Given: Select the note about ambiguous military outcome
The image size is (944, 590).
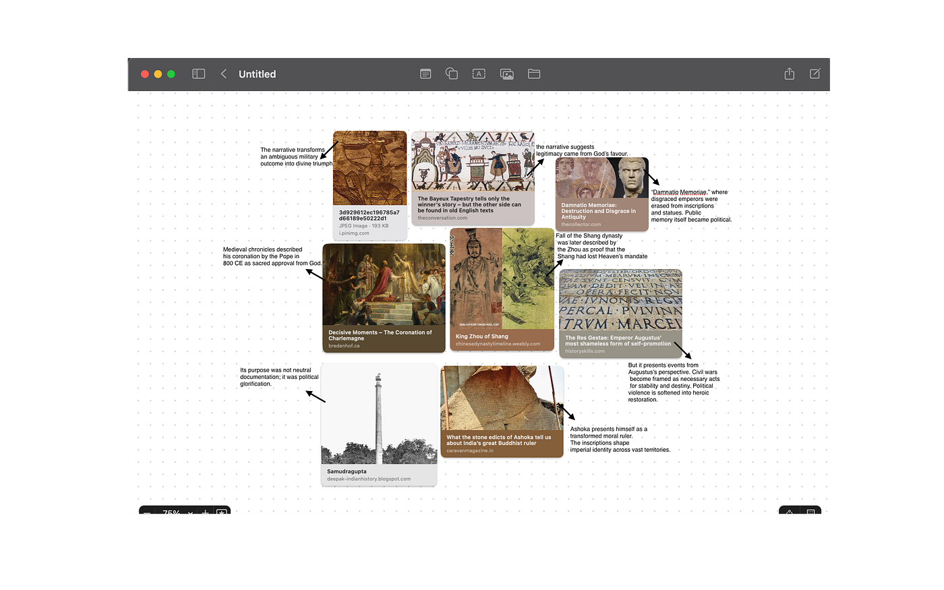Looking at the screenshot, I should 297,156.
